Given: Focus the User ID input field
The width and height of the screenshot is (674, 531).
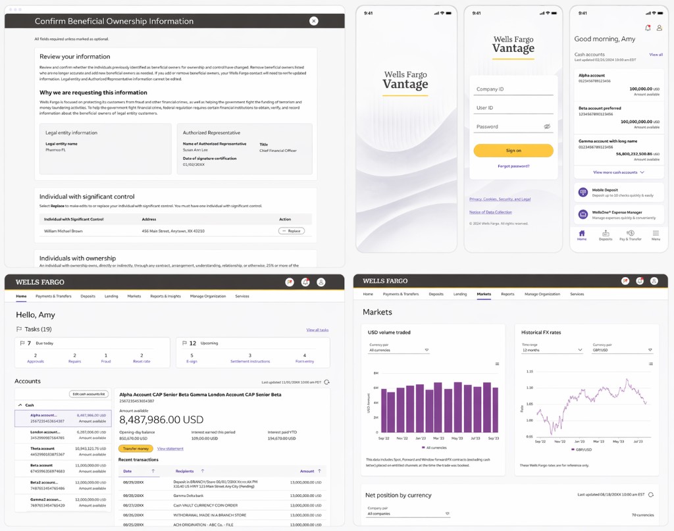Looking at the screenshot, I should click(513, 108).
